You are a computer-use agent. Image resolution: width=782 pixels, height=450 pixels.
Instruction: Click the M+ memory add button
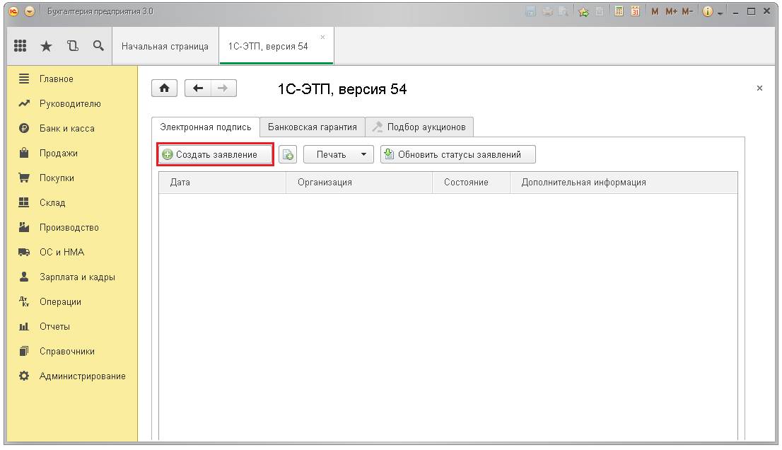pos(671,11)
